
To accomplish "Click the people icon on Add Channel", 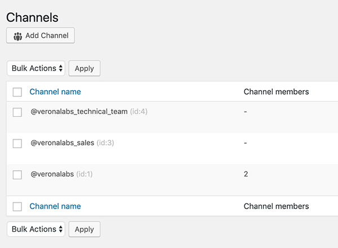I will [17, 36].
